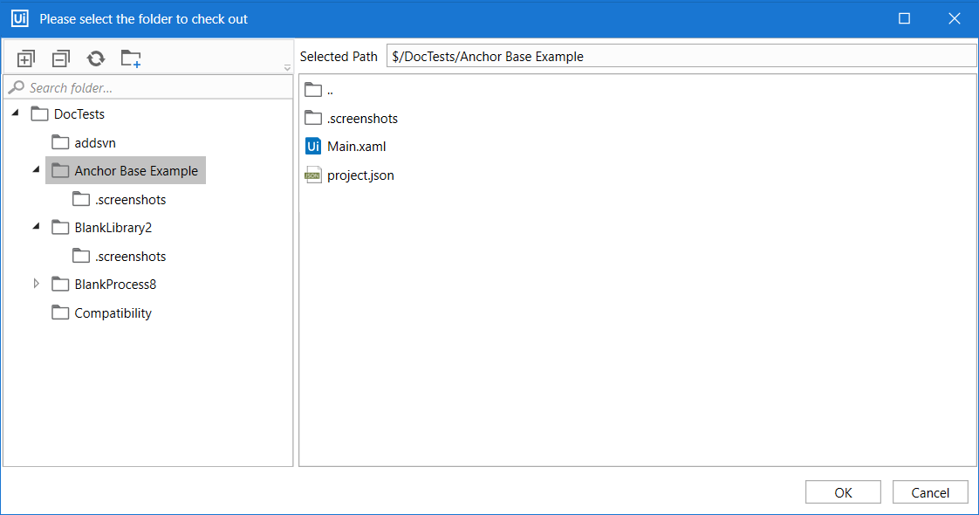
Task: Select the Main.xaml file
Action: pyautogui.click(x=355, y=147)
